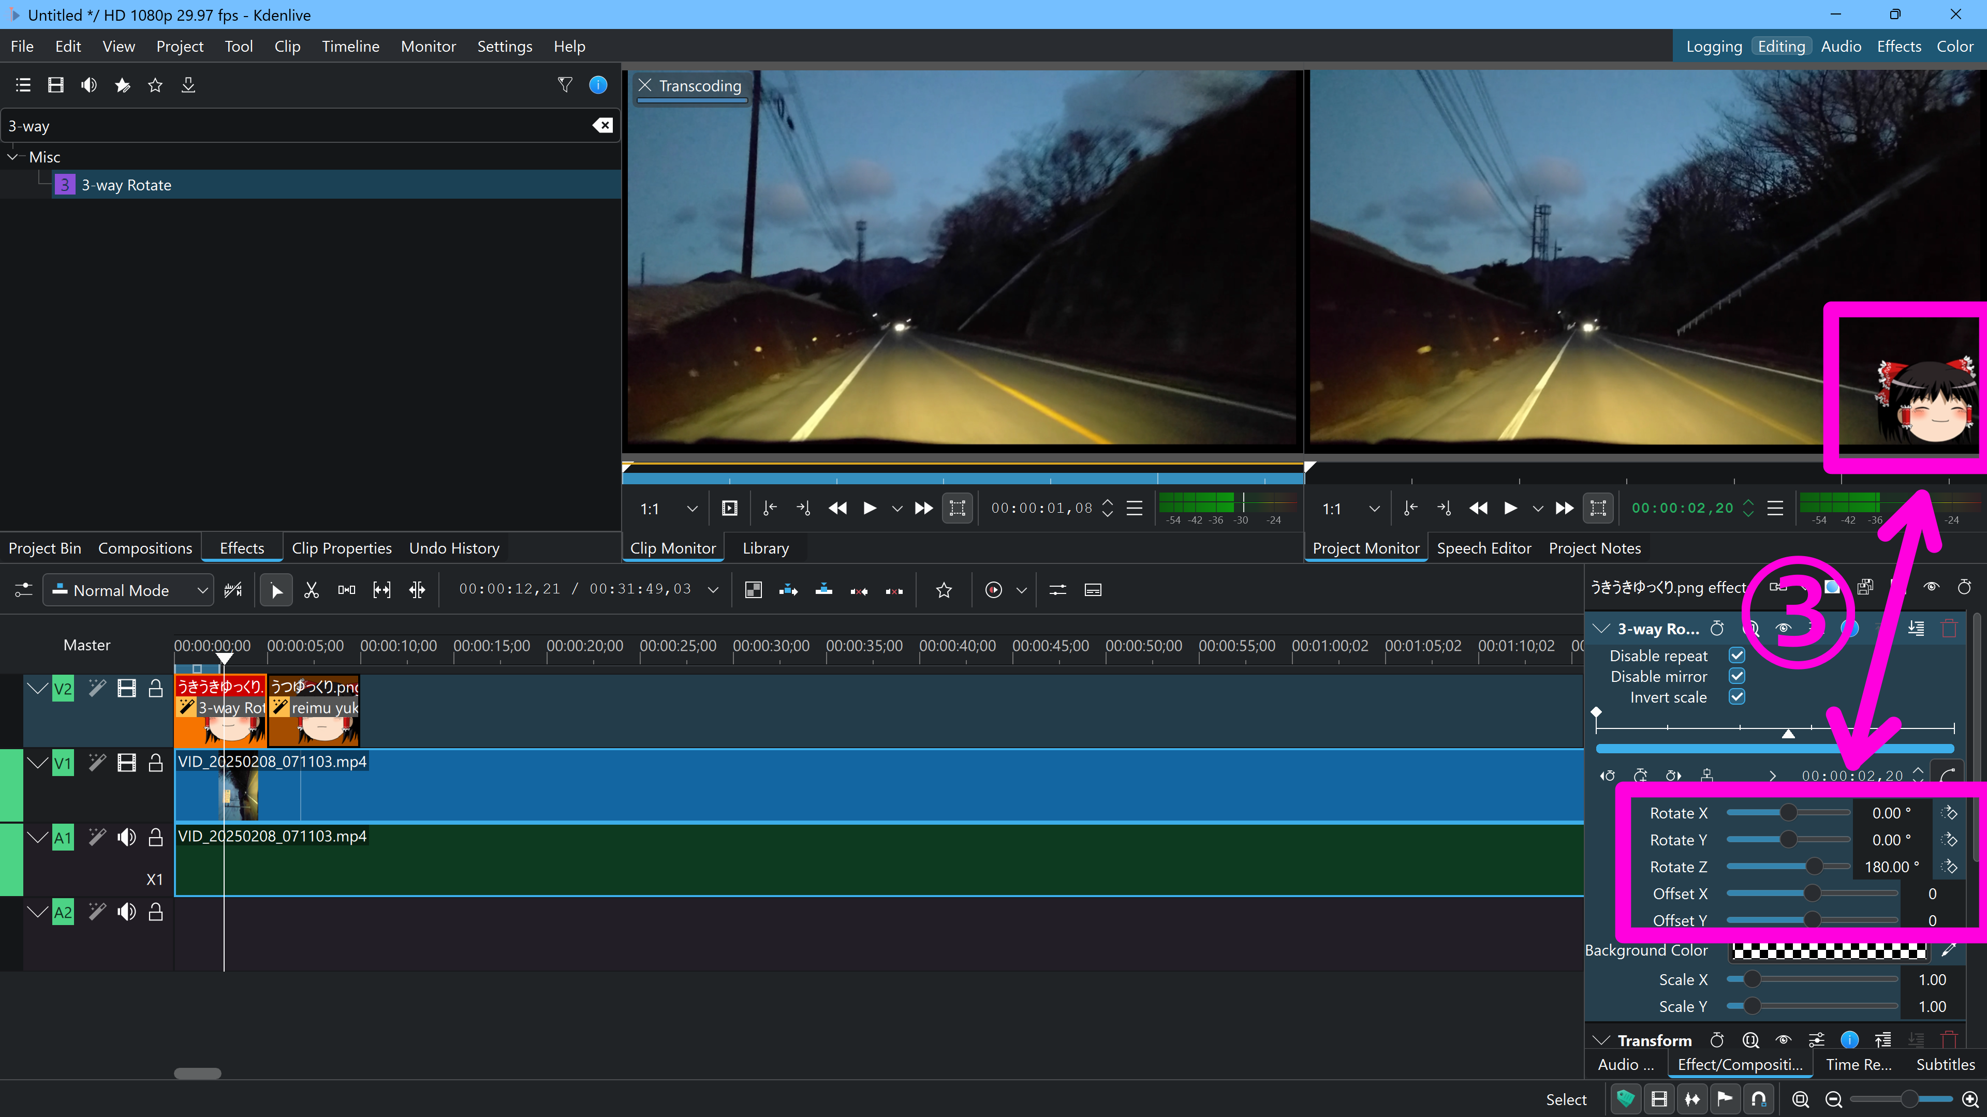
Task: Select the slip tool in timeline toolbar
Action: tap(382, 590)
